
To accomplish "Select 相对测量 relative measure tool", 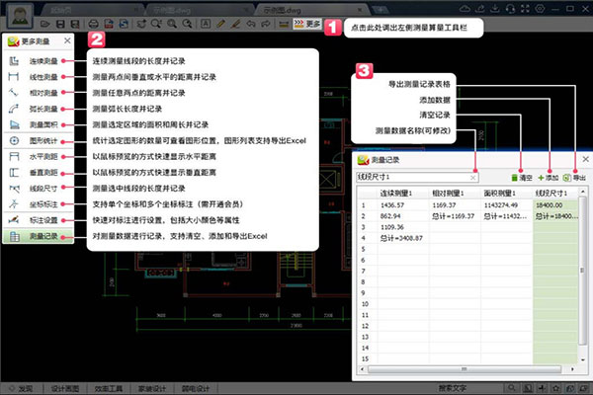I will click(x=38, y=93).
